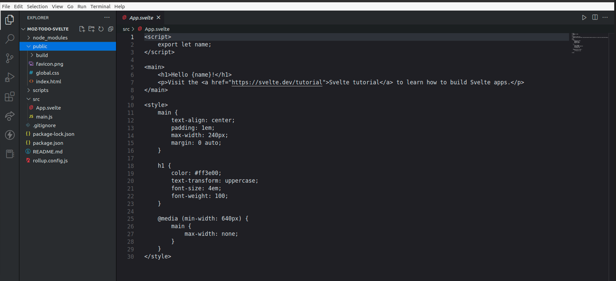616x281 pixels.
Task: Refresh the Explorer file tree
Action: pyautogui.click(x=101, y=29)
